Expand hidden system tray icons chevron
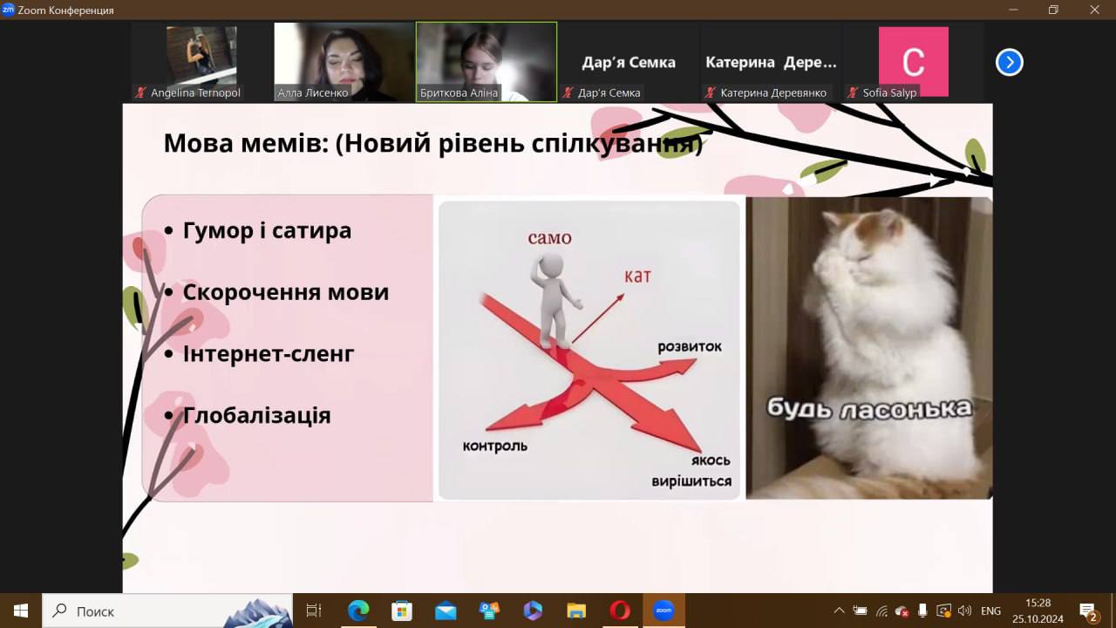The height and width of the screenshot is (628, 1116). click(x=839, y=611)
